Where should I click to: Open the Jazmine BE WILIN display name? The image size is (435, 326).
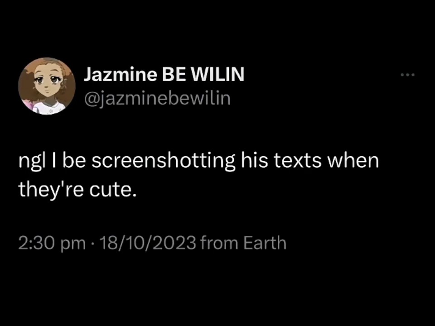pyautogui.click(x=164, y=74)
